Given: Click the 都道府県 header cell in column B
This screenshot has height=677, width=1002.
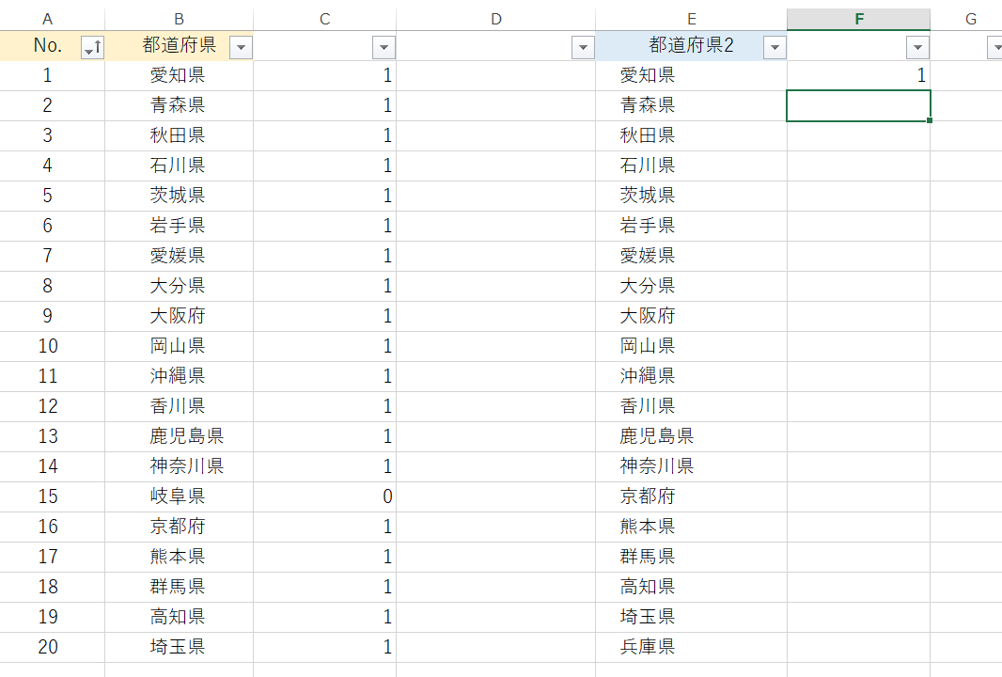Looking at the screenshot, I should click(x=179, y=46).
